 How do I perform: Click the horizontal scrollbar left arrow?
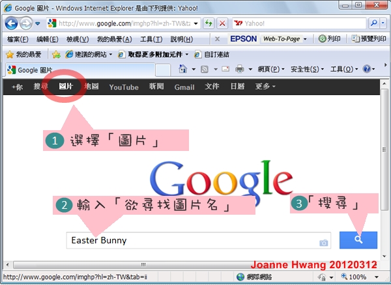(x=7, y=265)
